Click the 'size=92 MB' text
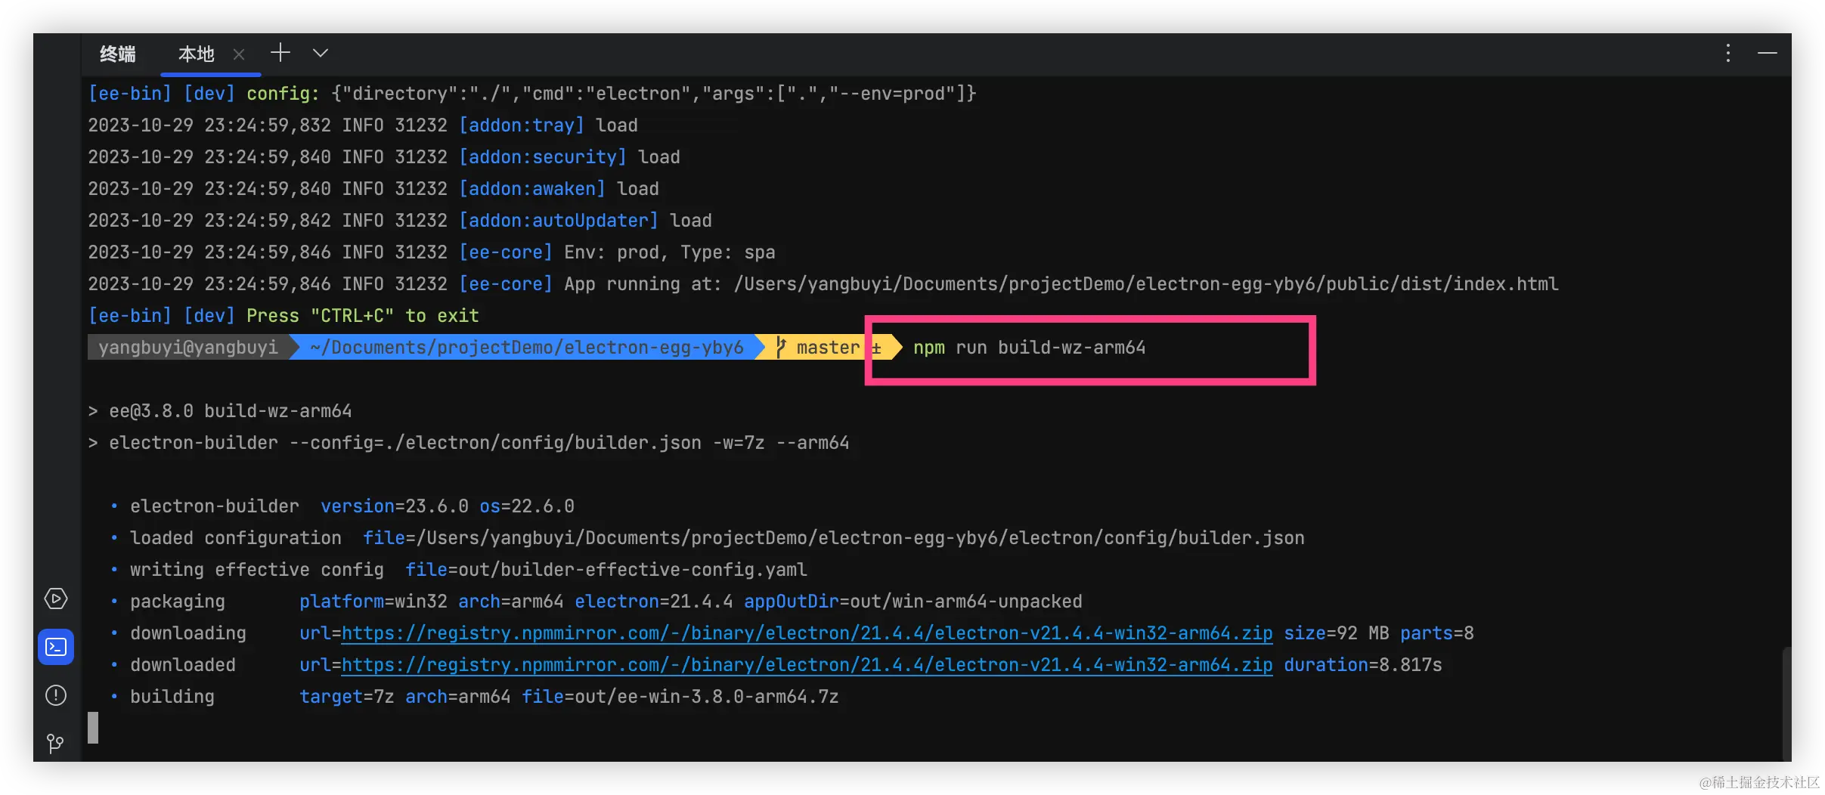 click(x=1337, y=633)
